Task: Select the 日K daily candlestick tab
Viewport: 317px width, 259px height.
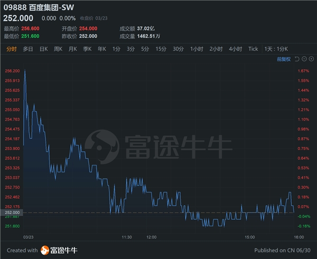Action: click(44, 49)
